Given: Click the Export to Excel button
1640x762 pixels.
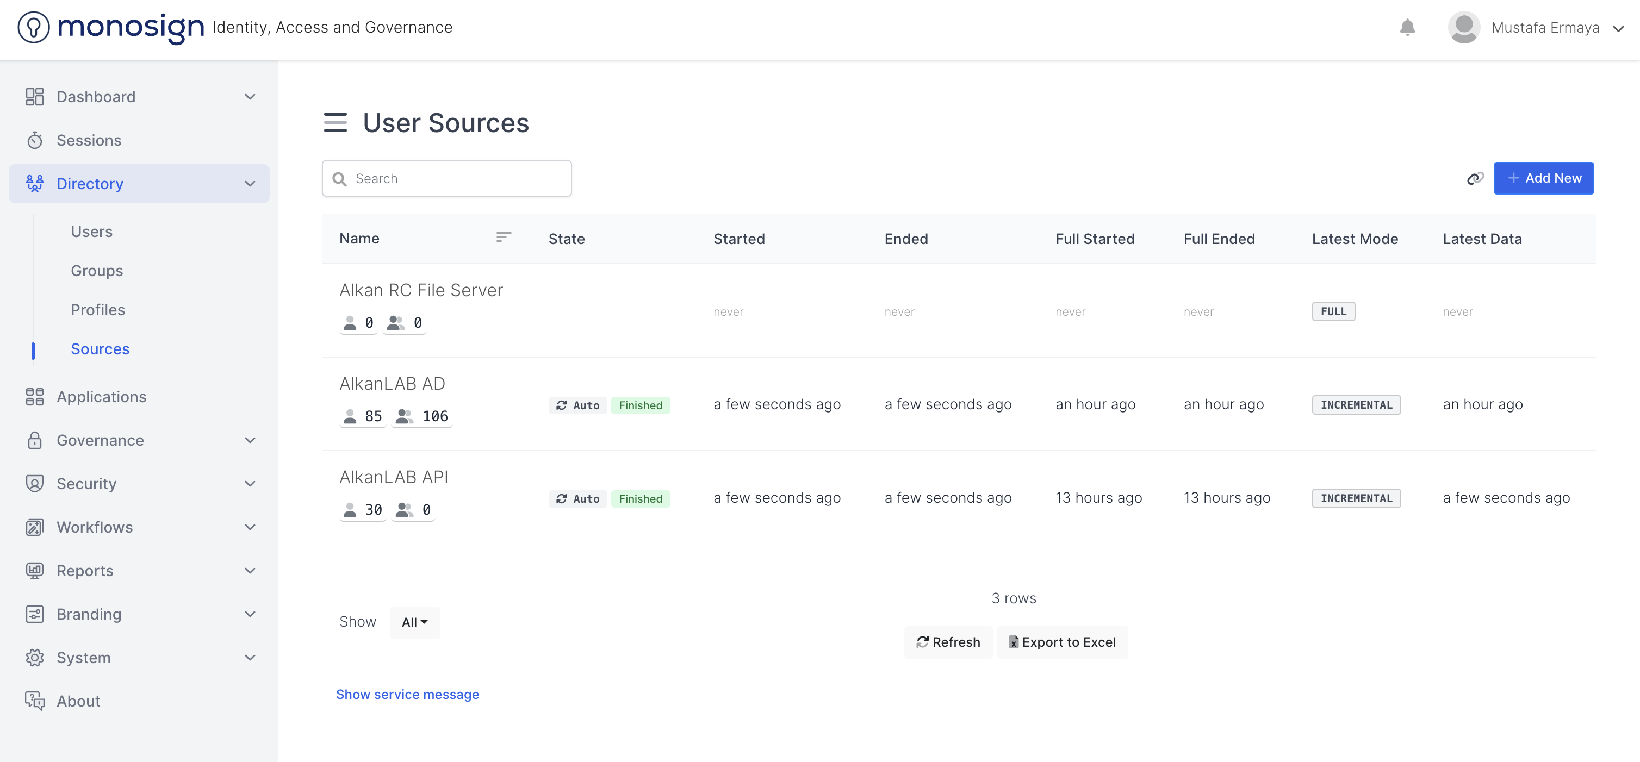Looking at the screenshot, I should (x=1062, y=642).
